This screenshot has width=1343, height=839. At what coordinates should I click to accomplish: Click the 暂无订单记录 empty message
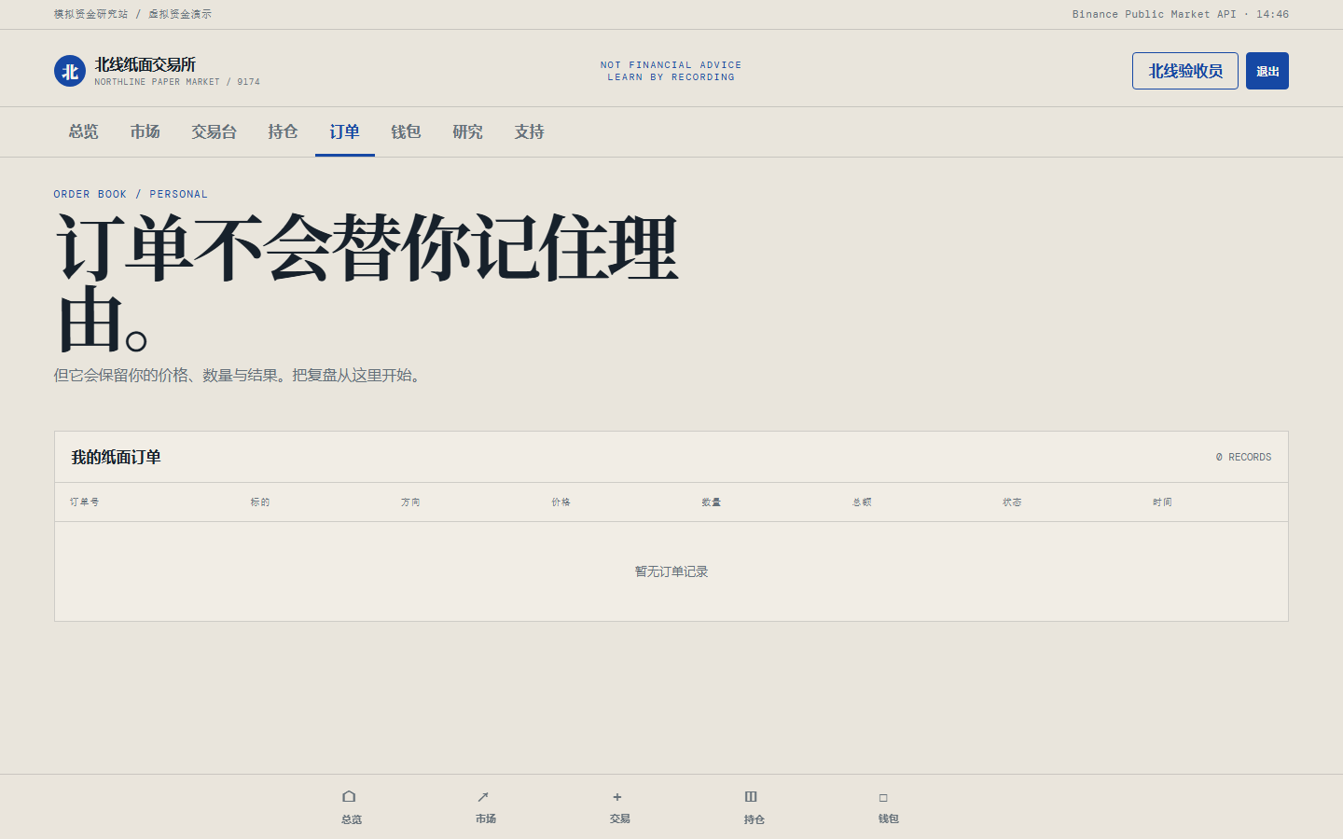[671, 571]
